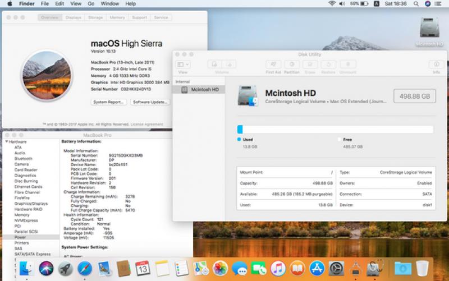Image resolution: width=449 pixels, height=281 pixels.
Task: Select Printers in the System Report sidebar
Action: pos(22,243)
